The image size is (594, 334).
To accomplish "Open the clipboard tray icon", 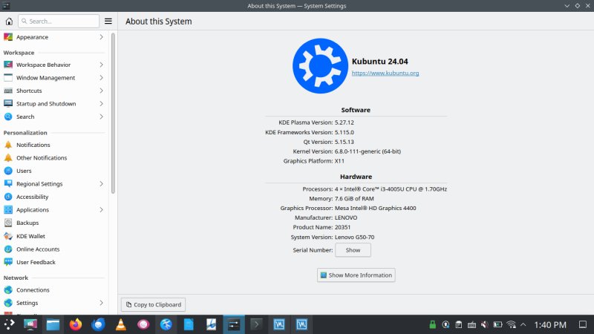I will (x=459, y=324).
